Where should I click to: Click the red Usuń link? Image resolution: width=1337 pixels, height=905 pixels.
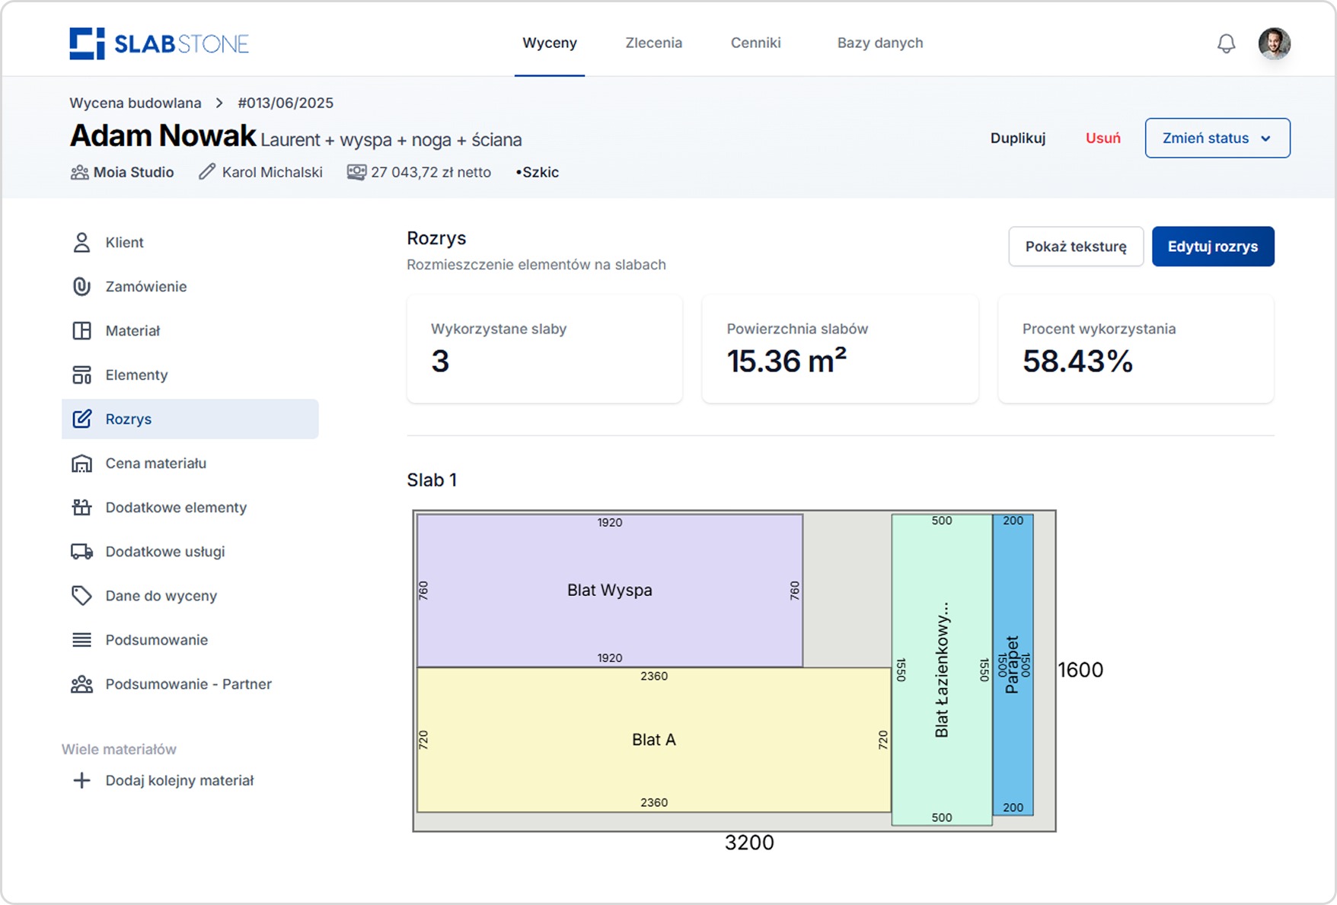coord(1102,139)
